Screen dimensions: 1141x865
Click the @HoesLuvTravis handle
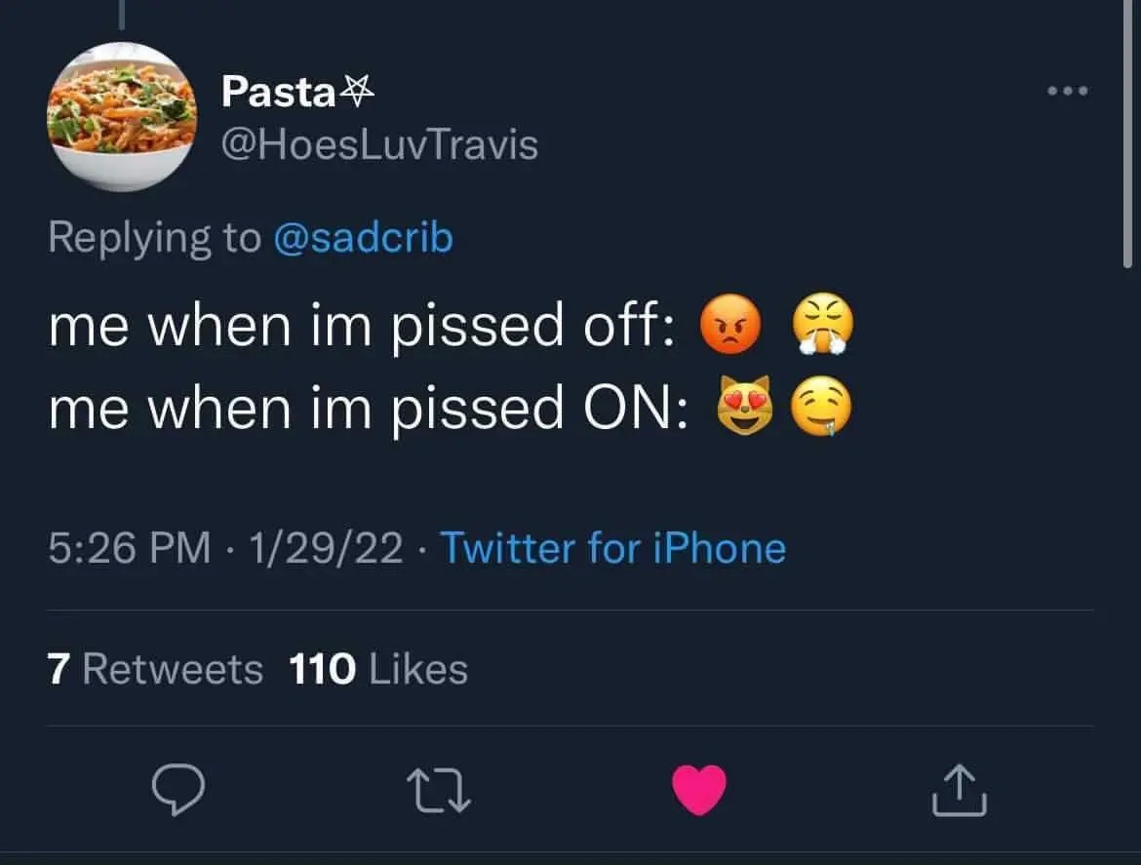click(x=379, y=144)
